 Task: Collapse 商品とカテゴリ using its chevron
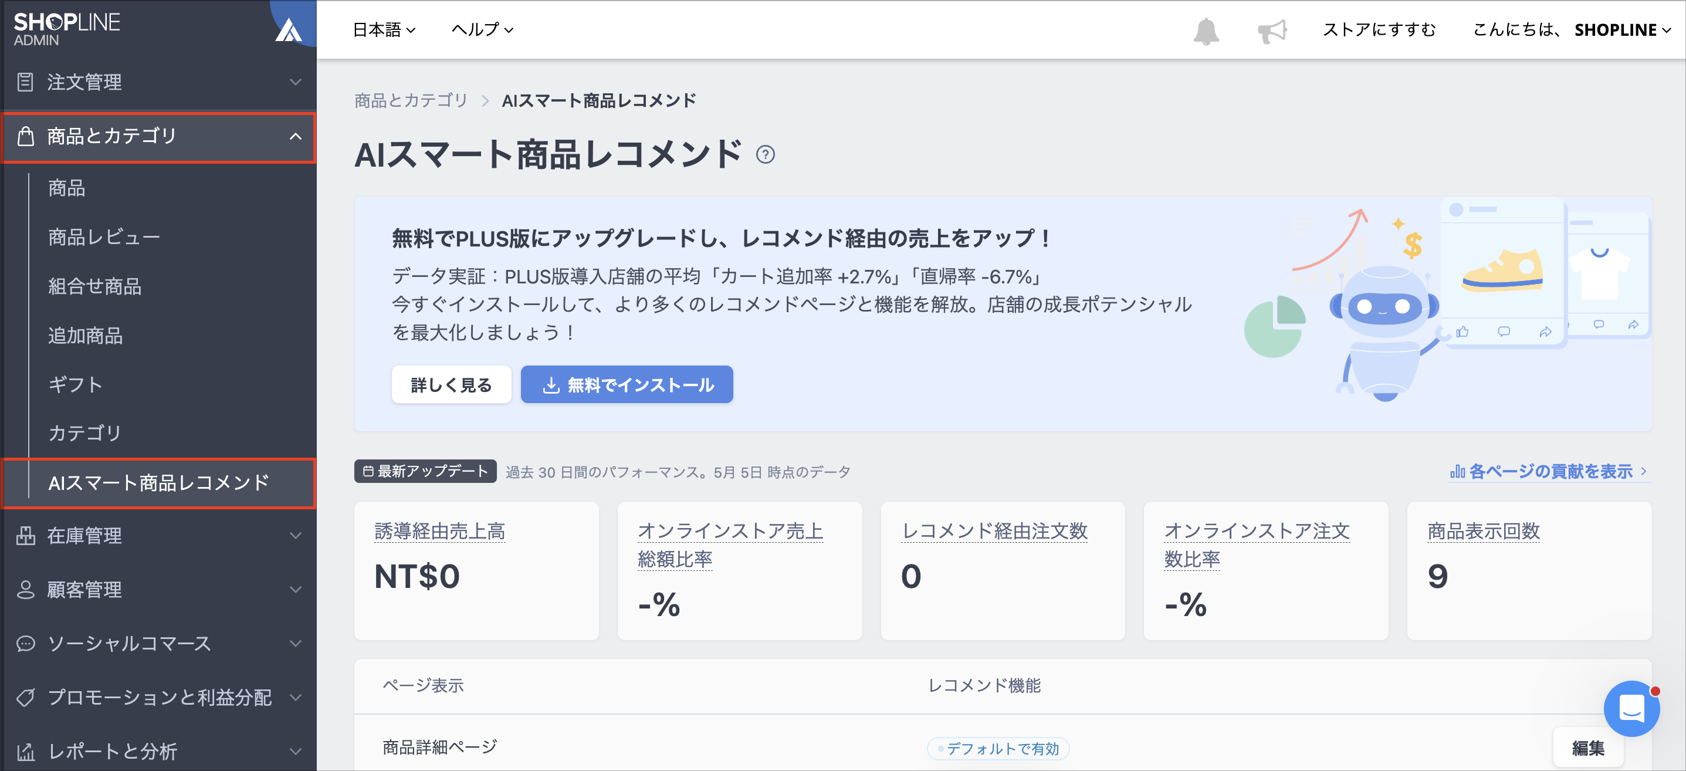[x=296, y=136]
